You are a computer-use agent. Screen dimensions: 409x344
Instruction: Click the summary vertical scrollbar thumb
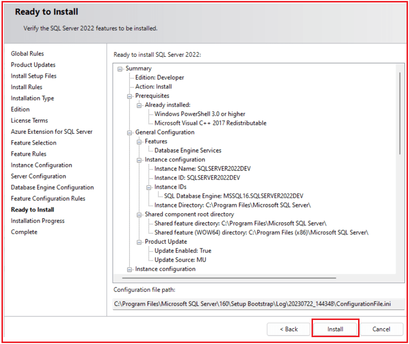(x=400, y=113)
